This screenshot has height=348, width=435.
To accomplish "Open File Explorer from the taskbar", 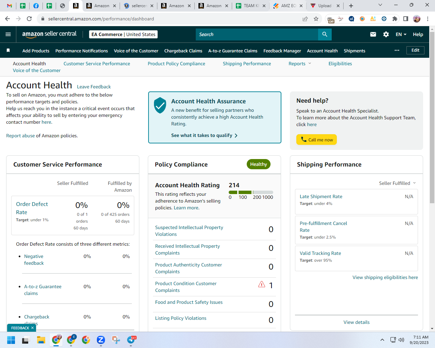I will pos(41,340).
